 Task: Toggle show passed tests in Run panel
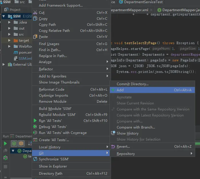(14, 143)
